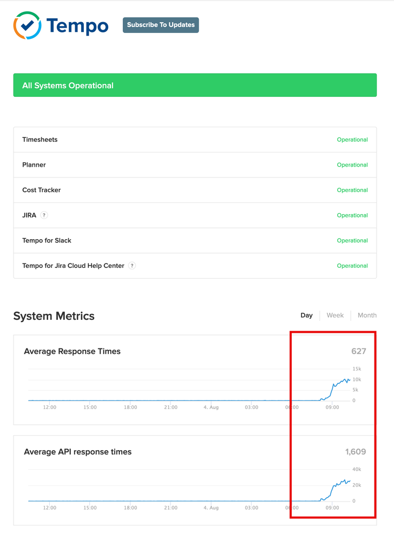Click Operational status in the Planner row
This screenshot has height=540, width=394.
(352, 164)
